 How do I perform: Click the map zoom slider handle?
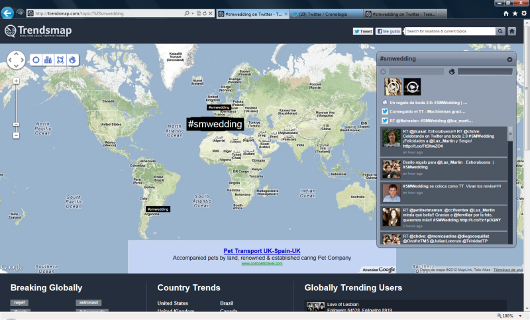point(16,125)
